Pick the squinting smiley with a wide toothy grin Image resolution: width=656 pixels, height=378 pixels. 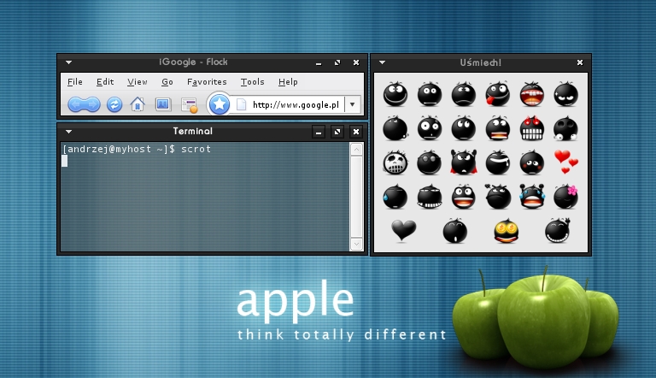pyautogui.click(x=430, y=197)
